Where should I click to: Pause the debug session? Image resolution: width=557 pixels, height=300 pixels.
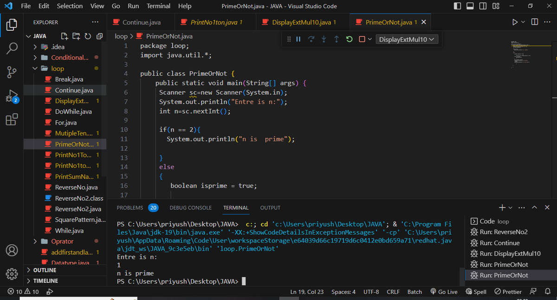tap(299, 39)
